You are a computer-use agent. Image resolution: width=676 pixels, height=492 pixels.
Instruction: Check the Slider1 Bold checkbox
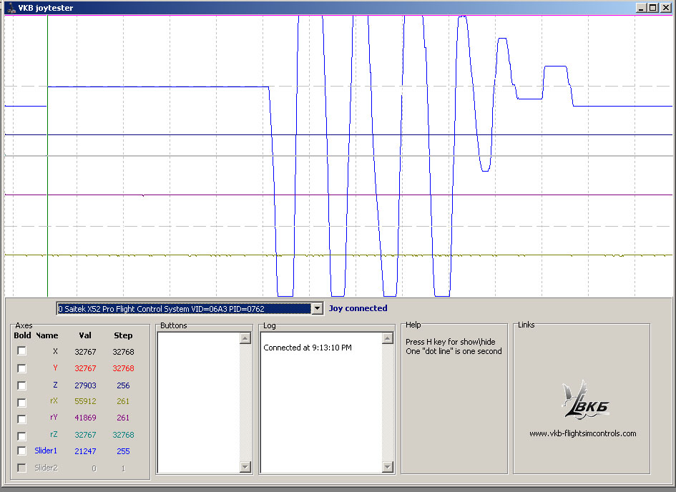click(22, 451)
